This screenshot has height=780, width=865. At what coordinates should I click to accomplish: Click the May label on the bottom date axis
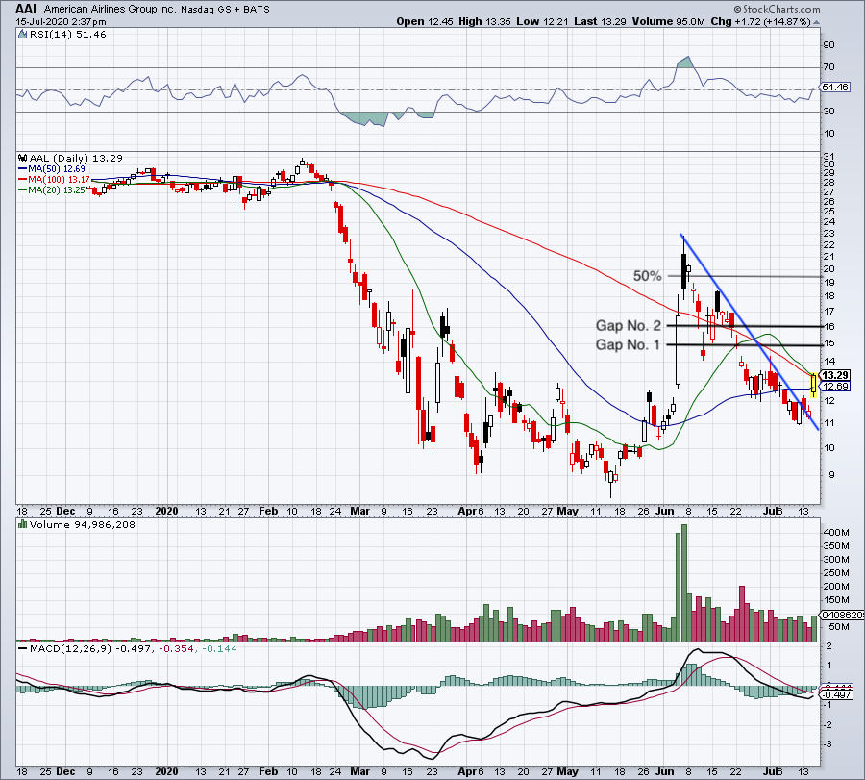pyautogui.click(x=568, y=771)
